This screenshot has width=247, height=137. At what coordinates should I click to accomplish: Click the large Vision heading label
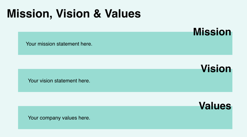216,68
